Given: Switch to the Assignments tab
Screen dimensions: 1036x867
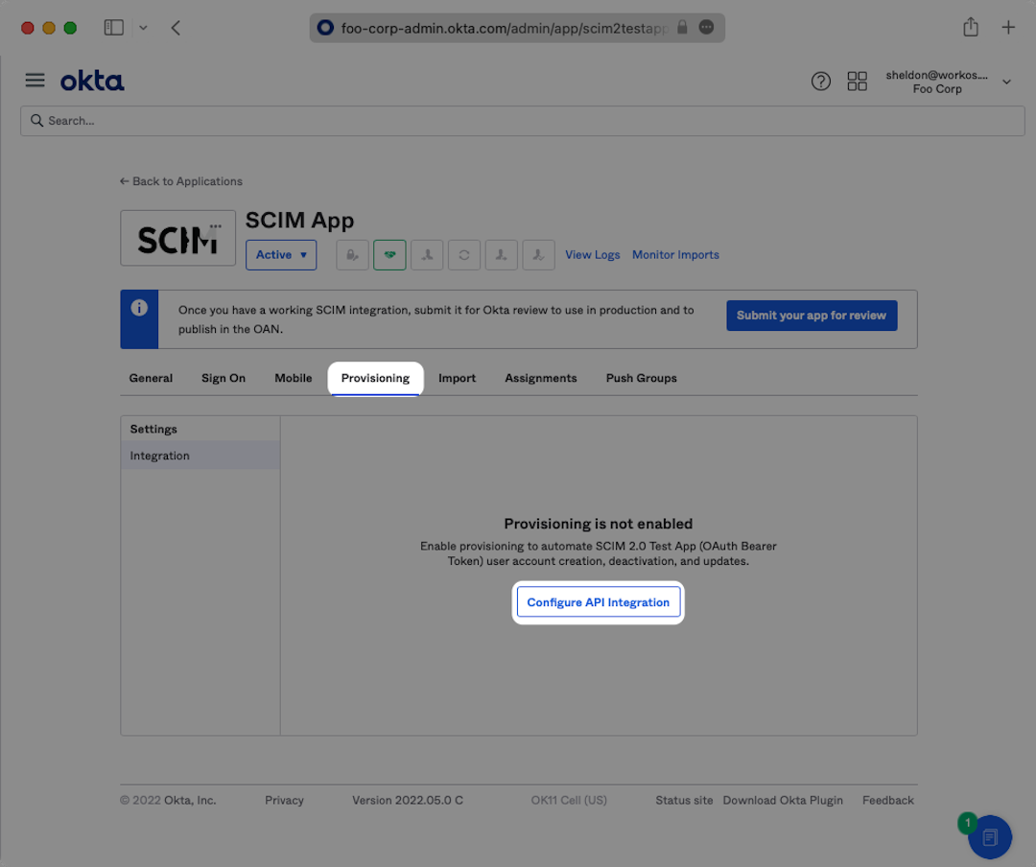Looking at the screenshot, I should tap(541, 378).
